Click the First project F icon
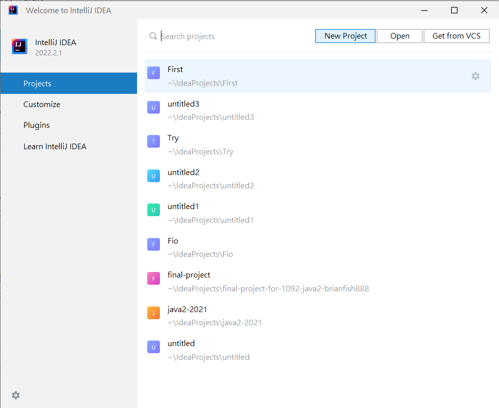499x408 pixels. coord(153,73)
